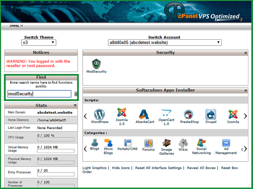Click the Notices panel header
253x189 pixels.
41,52
